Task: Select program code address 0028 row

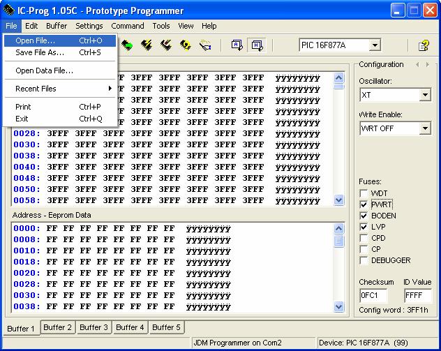Action: tap(167, 133)
